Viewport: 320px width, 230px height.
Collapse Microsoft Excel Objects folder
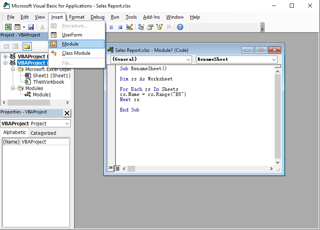13,69
